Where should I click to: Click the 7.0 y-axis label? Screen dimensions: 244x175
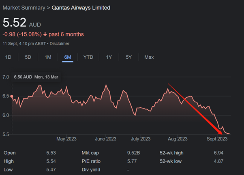pyautogui.click(x=6, y=77)
